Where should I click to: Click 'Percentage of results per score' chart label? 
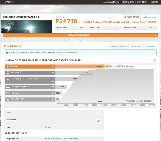139,101
